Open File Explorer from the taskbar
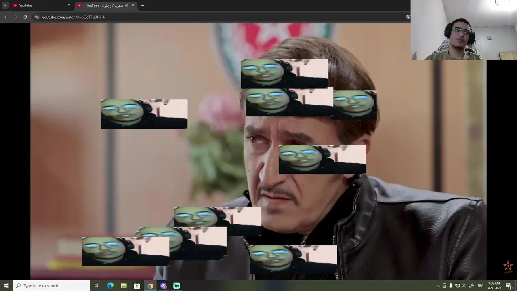 (x=124, y=286)
